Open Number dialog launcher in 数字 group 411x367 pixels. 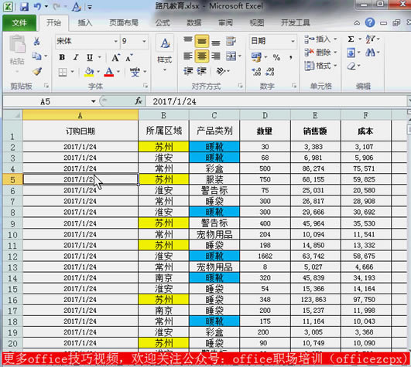294,86
